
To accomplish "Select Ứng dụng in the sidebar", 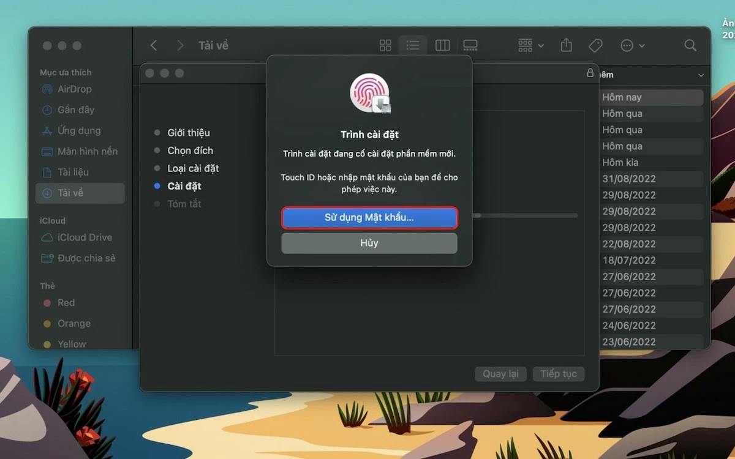I will coord(79,131).
